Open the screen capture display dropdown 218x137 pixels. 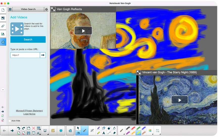[45, 131]
